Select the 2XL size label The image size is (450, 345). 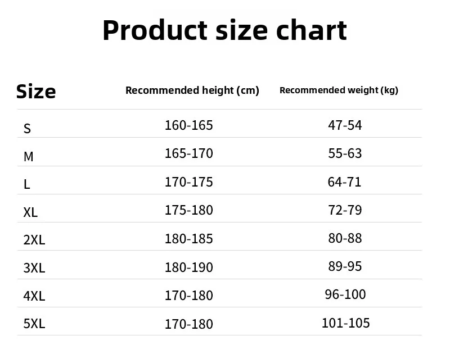point(34,240)
